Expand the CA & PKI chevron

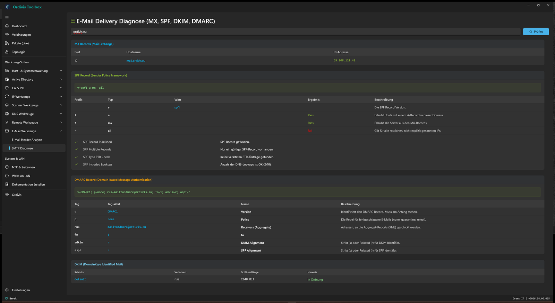(x=61, y=88)
